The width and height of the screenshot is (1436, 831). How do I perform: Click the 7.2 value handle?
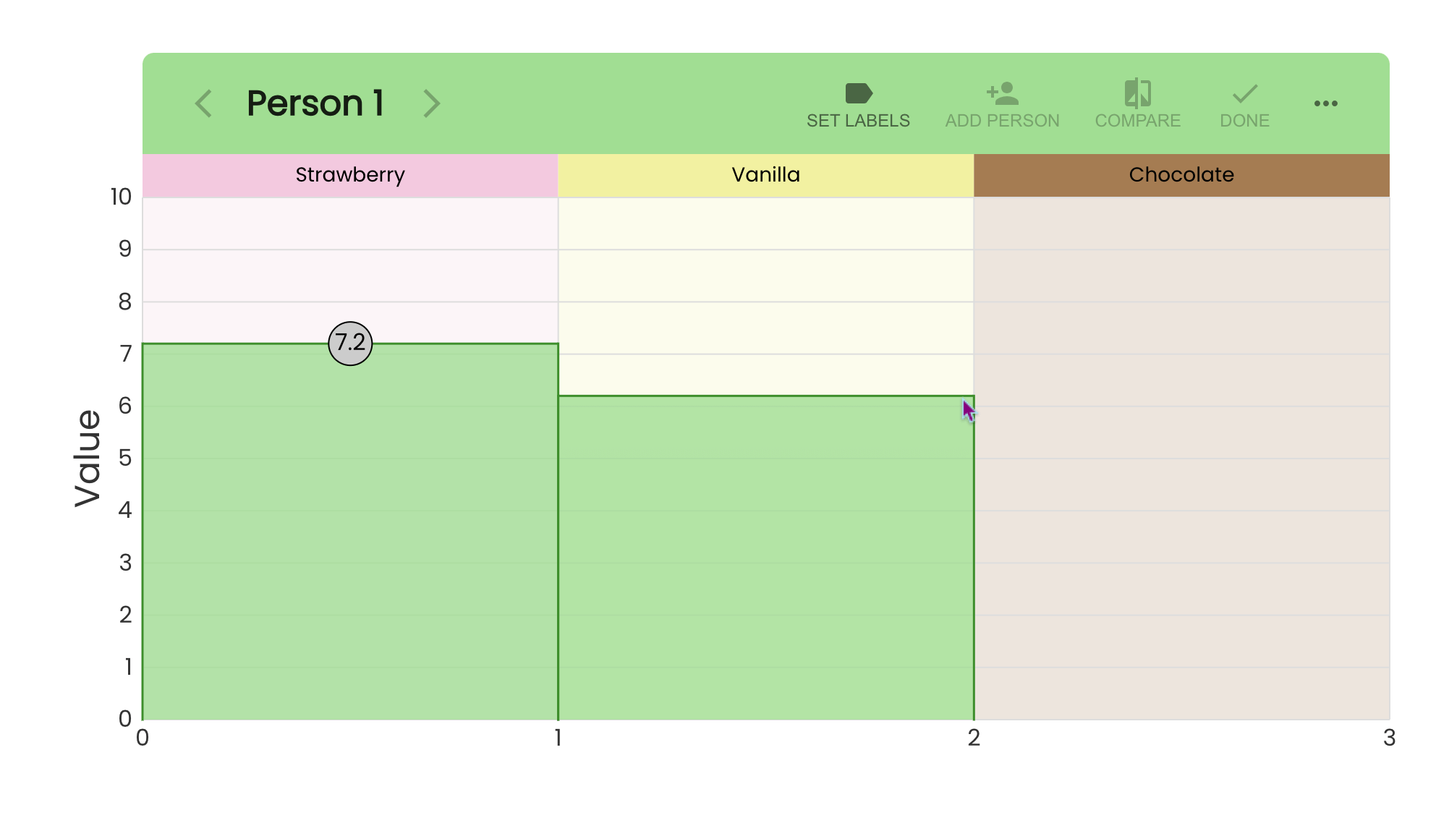click(x=350, y=344)
